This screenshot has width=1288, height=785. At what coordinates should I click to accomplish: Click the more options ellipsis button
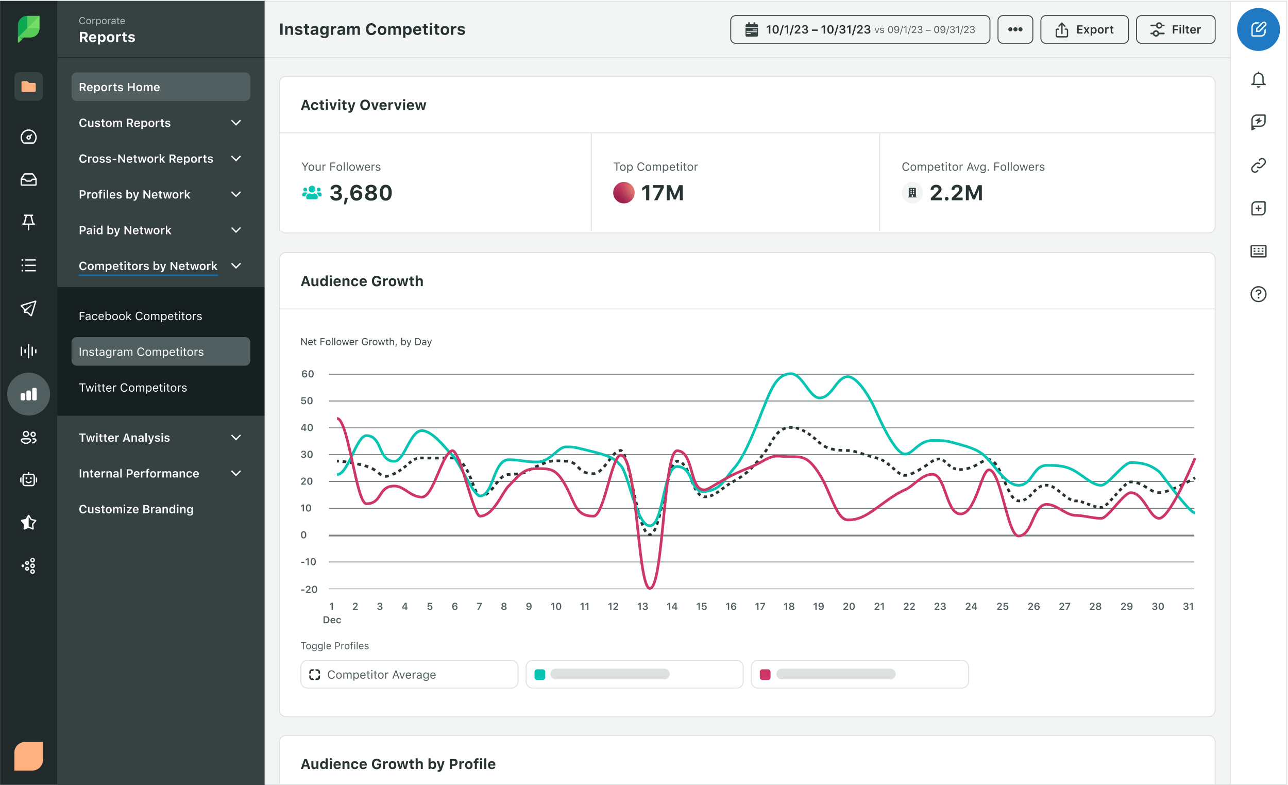[x=1015, y=29]
